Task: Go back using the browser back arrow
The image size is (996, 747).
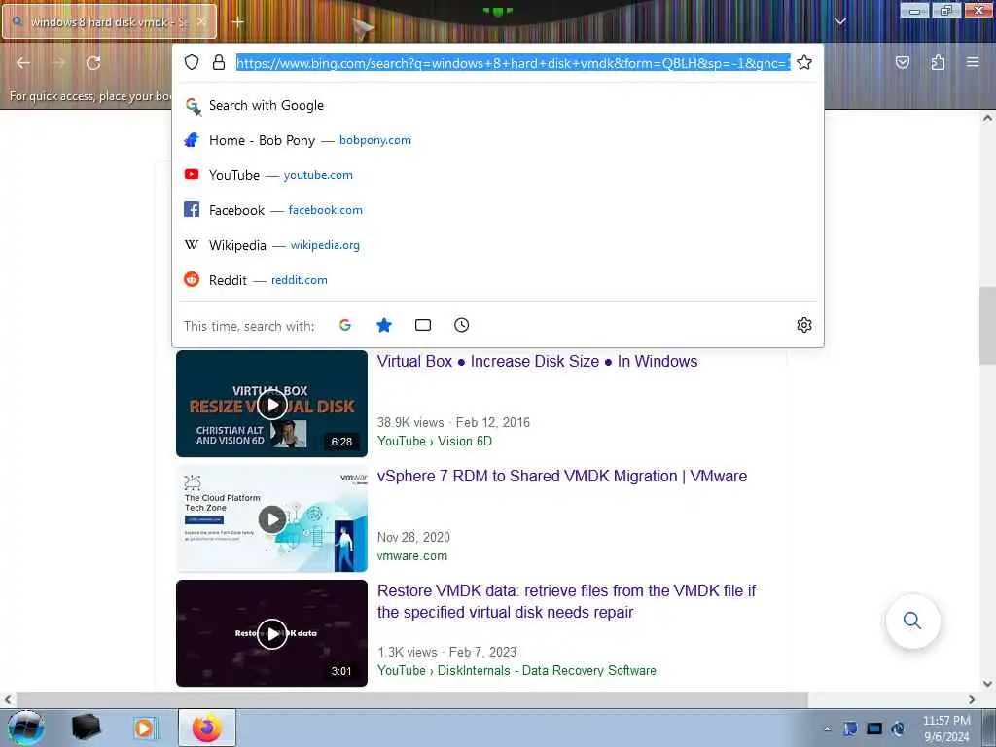Action: [x=23, y=63]
